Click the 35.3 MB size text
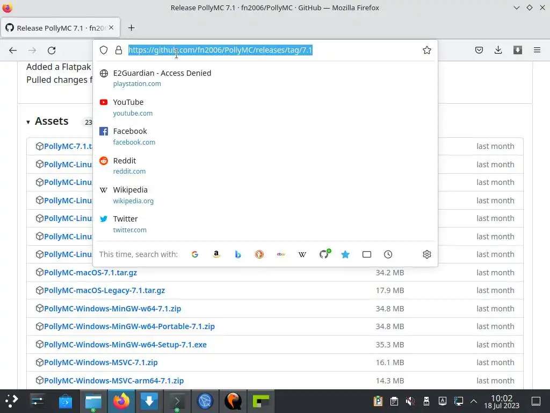This screenshot has height=413, width=550. (390, 345)
